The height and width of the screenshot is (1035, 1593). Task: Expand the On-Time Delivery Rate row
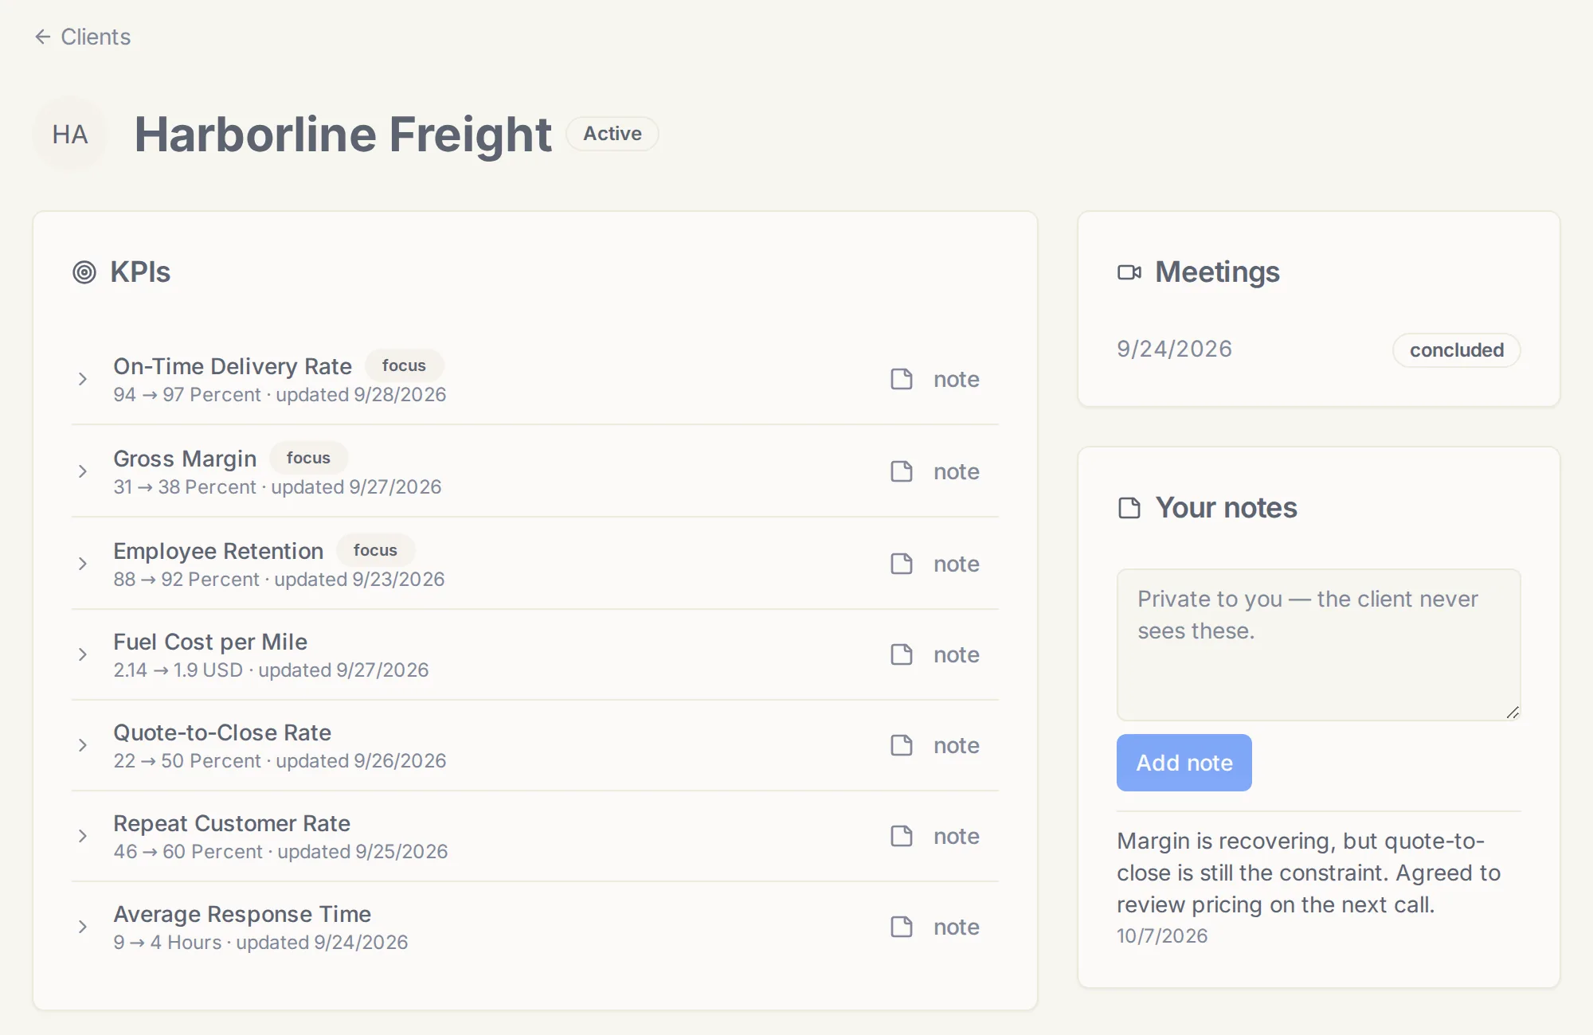(x=83, y=379)
